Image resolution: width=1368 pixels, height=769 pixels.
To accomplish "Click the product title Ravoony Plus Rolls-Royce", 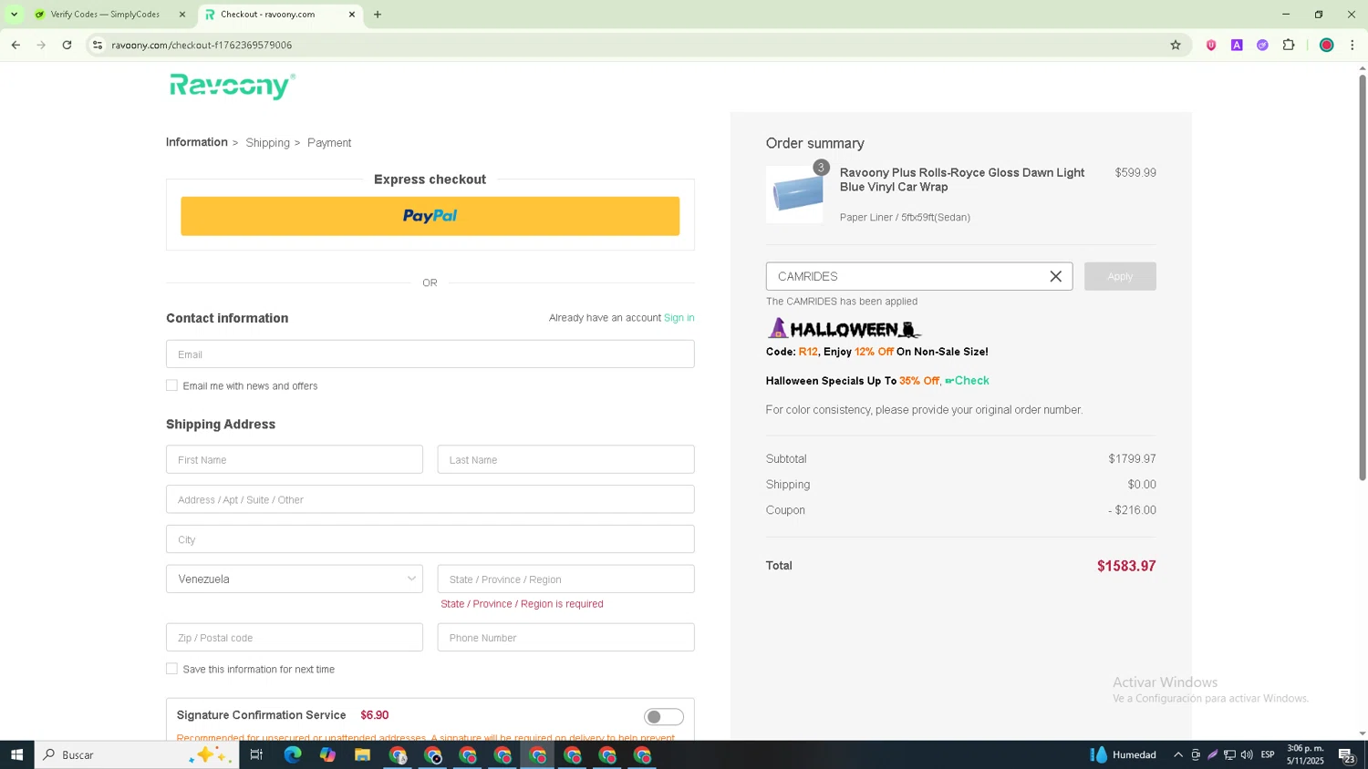I will tap(962, 179).
